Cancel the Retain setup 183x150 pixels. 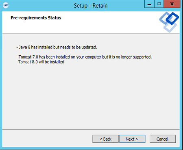pos(163,139)
